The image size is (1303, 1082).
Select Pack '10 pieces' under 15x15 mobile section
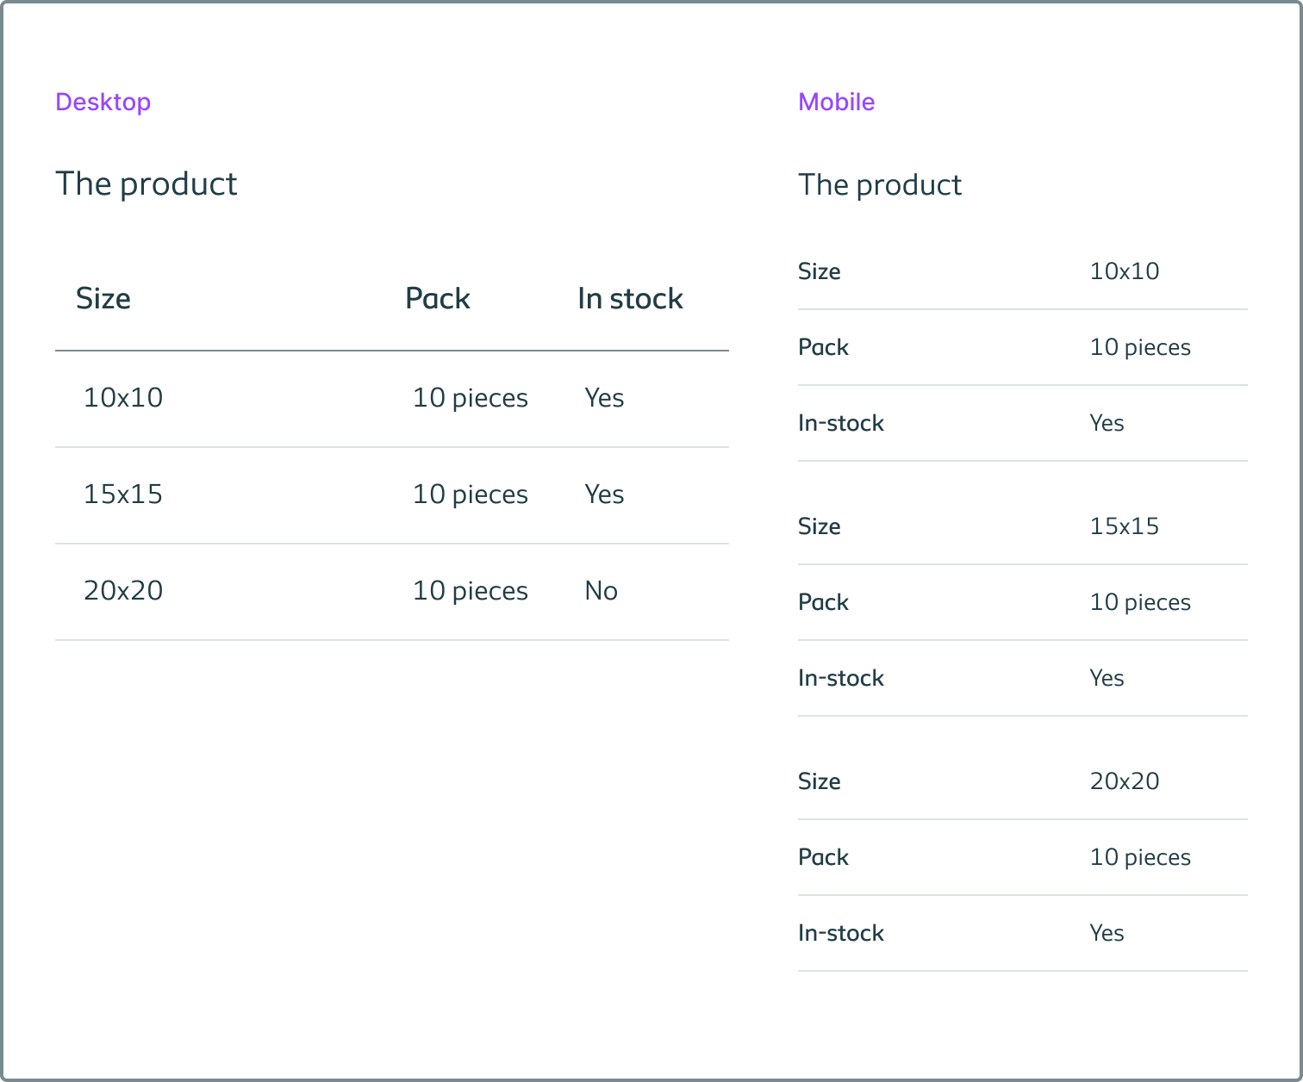(x=1139, y=601)
